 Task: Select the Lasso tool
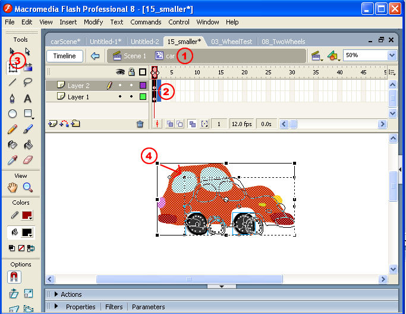point(28,83)
